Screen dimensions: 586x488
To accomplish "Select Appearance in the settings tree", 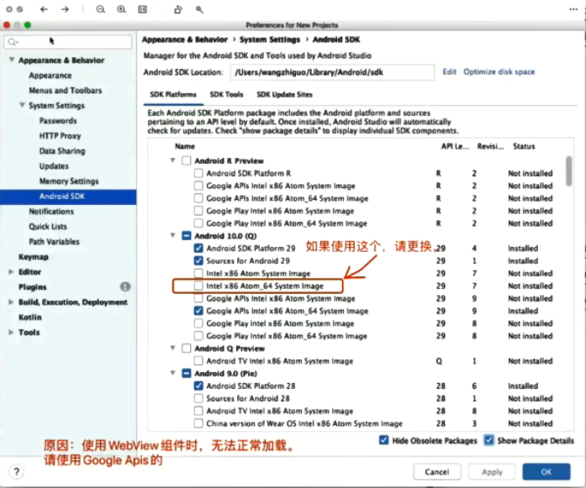I will pyautogui.click(x=50, y=76).
